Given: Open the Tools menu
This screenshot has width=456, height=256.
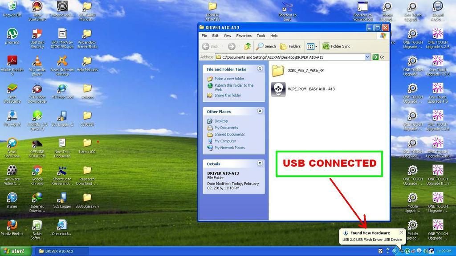Looking at the screenshot, I should pyautogui.click(x=261, y=36).
